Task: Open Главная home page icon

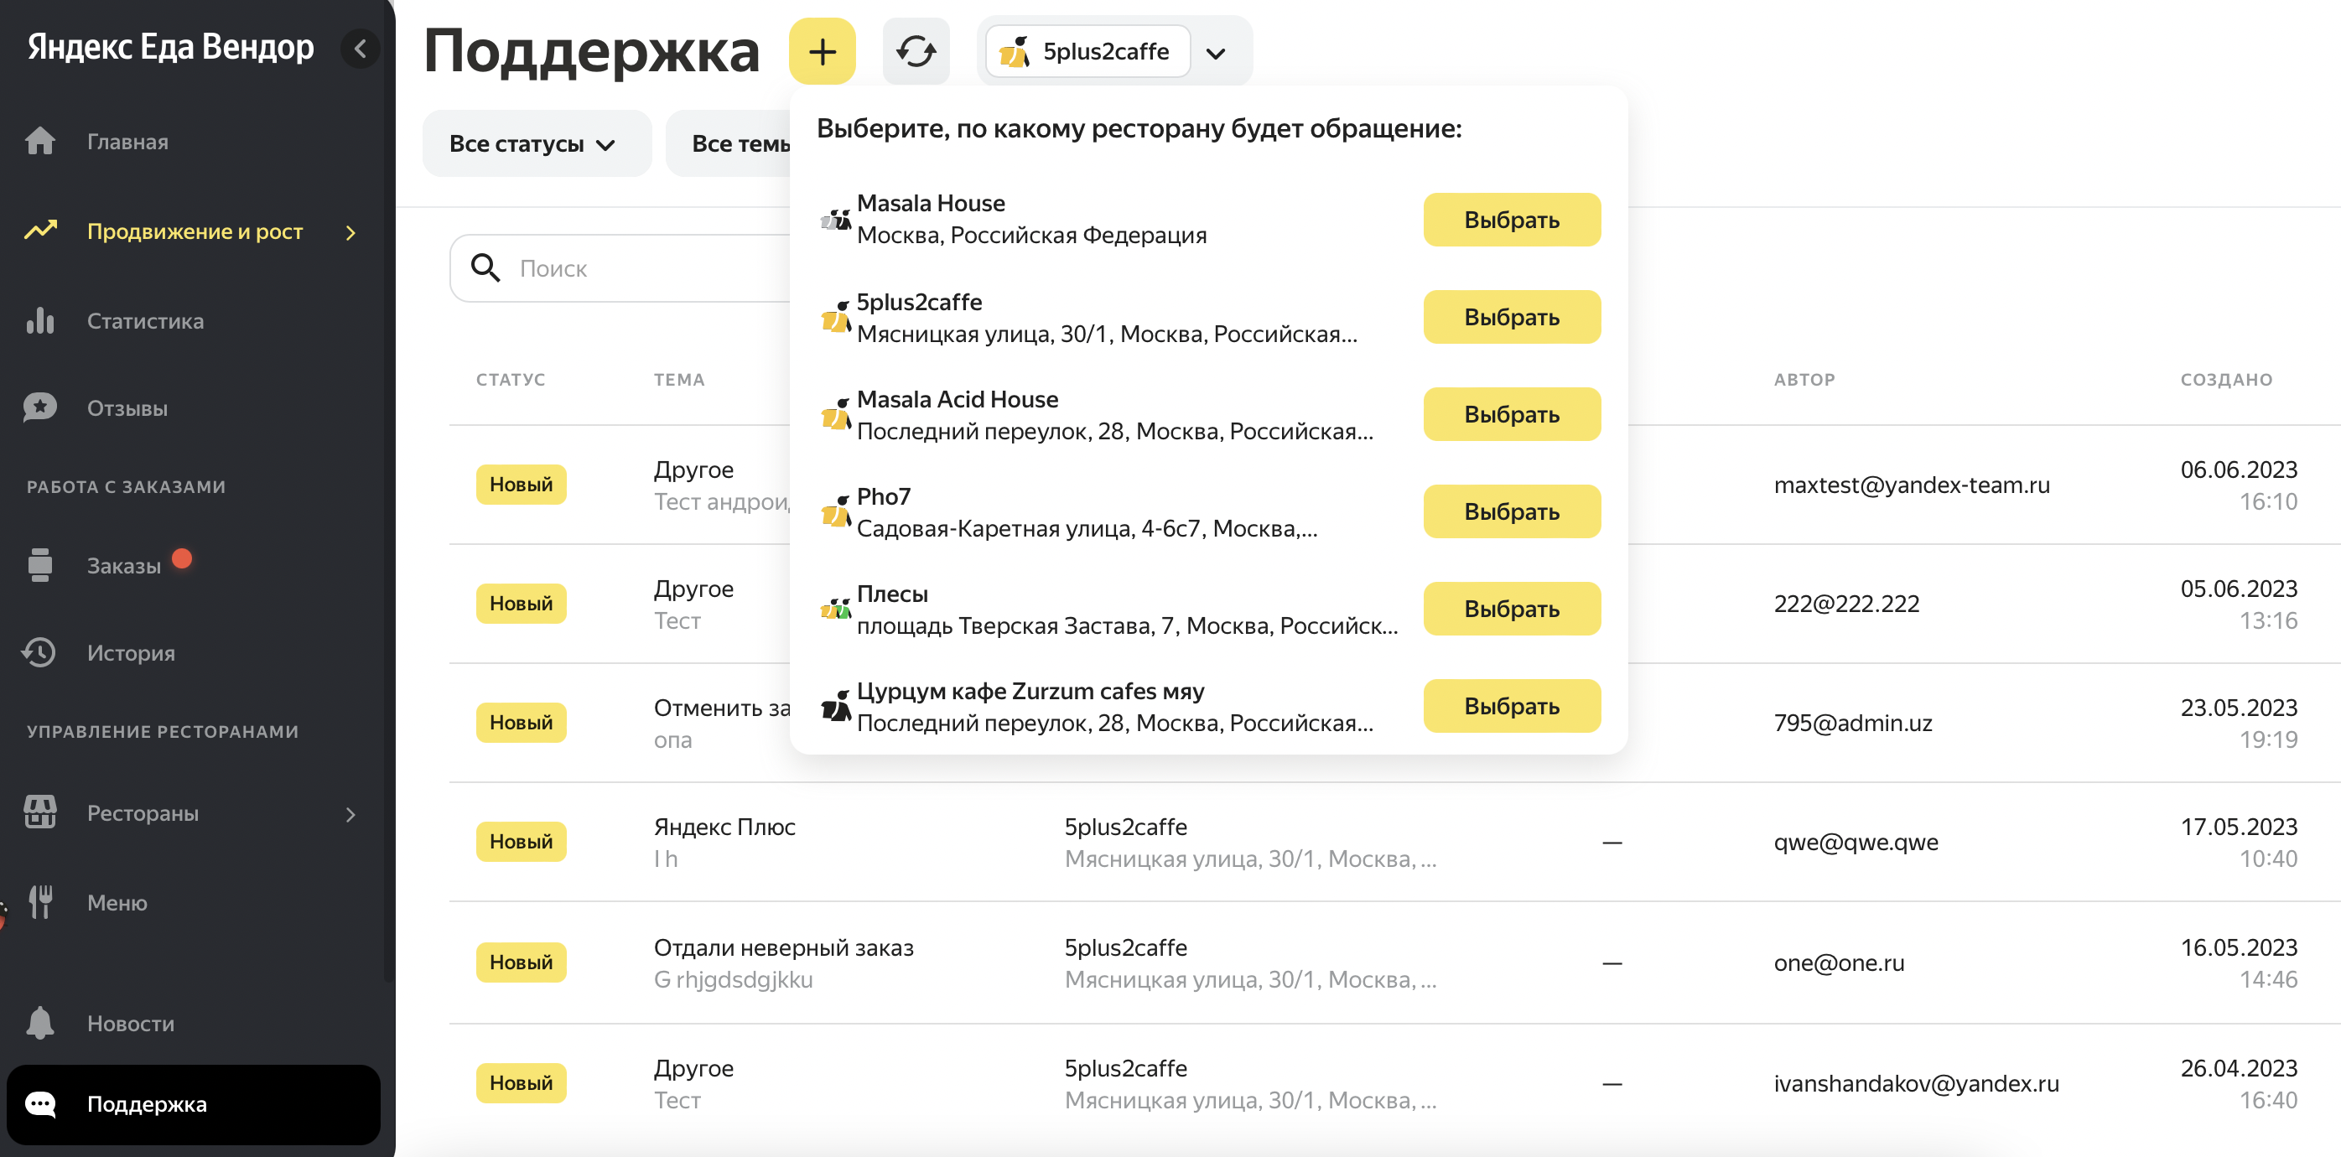Action: pos(40,141)
